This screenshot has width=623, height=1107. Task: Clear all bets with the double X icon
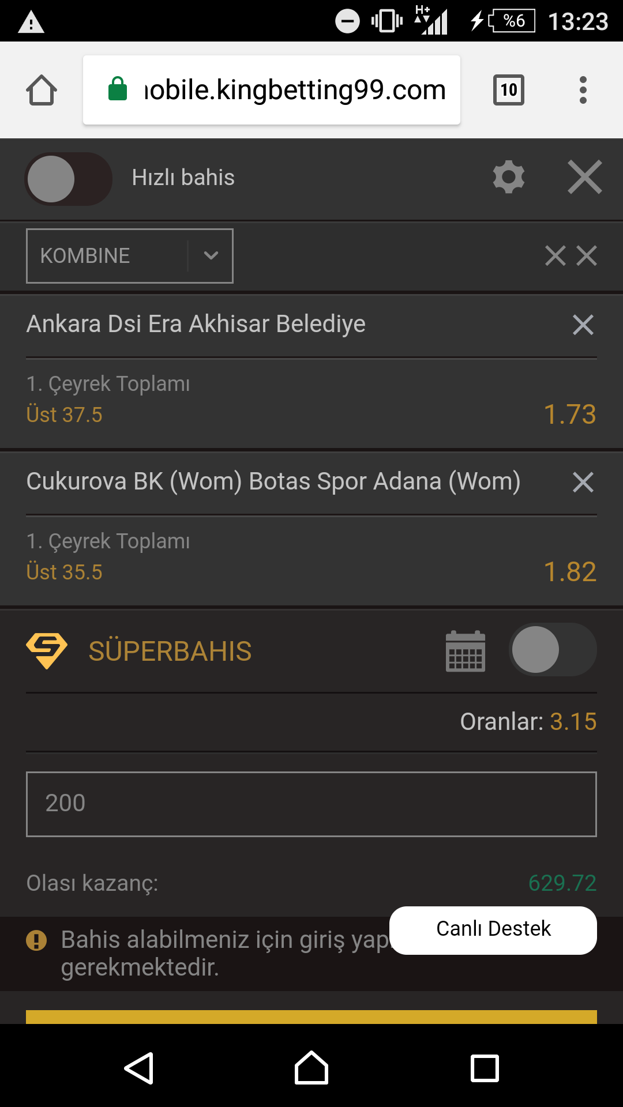(x=571, y=256)
